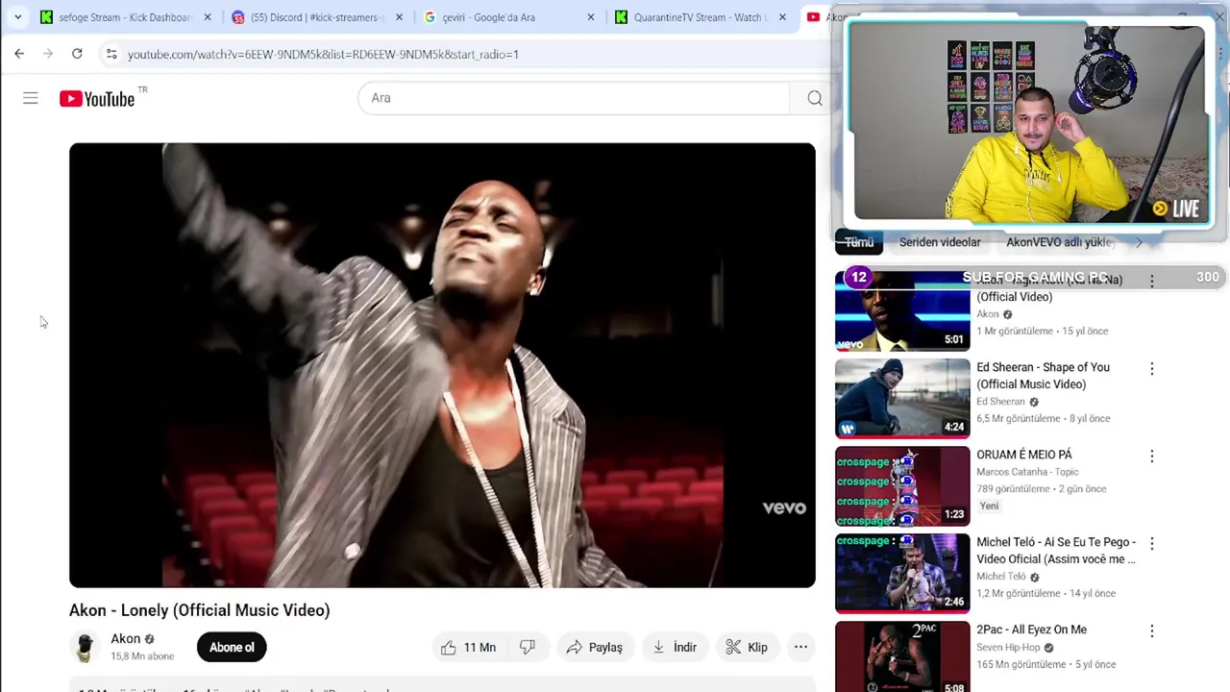
Task: Reload the page
Action: 77,54
